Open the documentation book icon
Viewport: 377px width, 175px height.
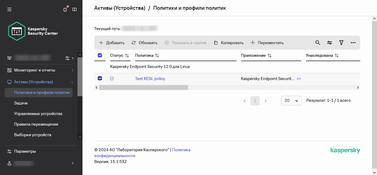click(x=75, y=9)
